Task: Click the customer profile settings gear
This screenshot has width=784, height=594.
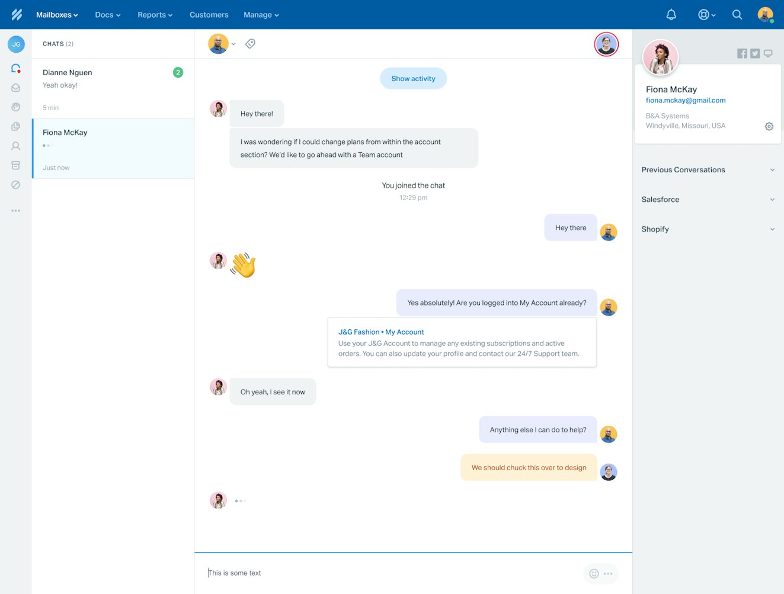Action: (x=769, y=126)
